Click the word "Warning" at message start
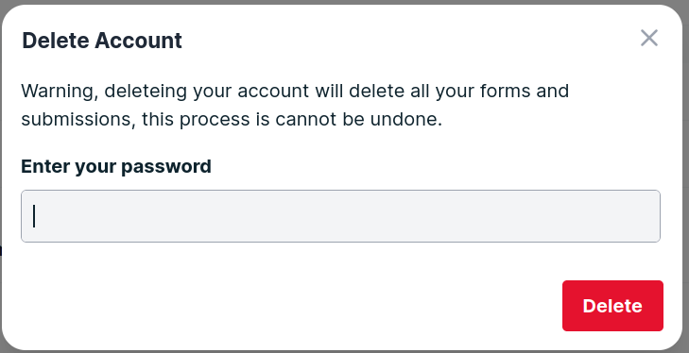This screenshot has height=353, width=689. [x=60, y=92]
